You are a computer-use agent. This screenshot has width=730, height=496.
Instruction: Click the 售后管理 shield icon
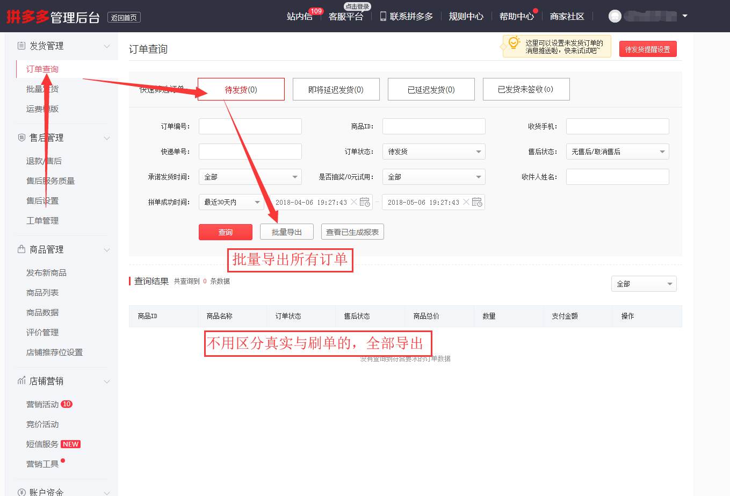tap(21, 138)
